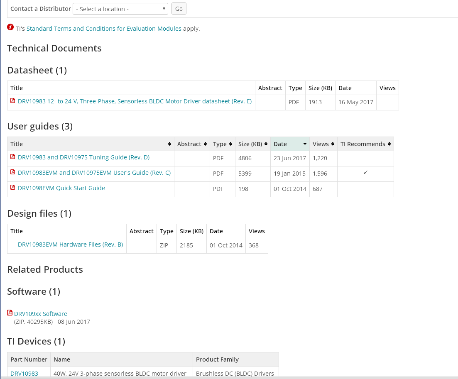
Task: Click the 19 Jan 2015 date cell
Action: [289, 174]
